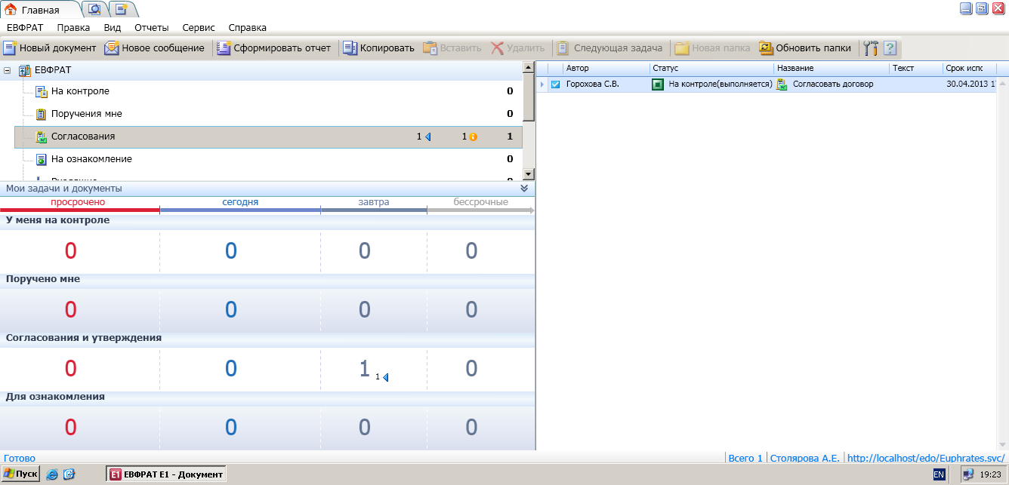Sort task list by Статус column
The height and width of the screenshot is (485, 1009).
point(711,69)
